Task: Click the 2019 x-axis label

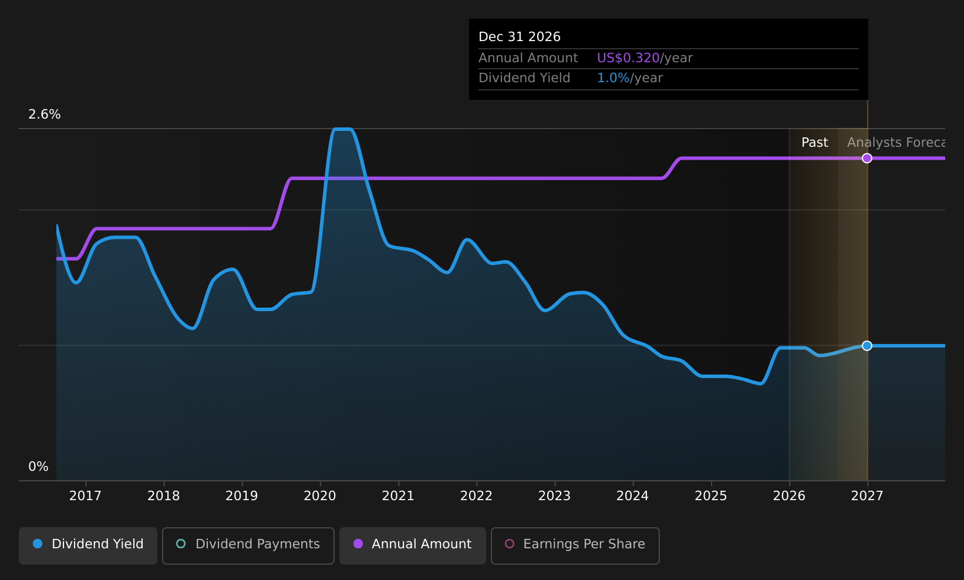Action: (x=242, y=496)
